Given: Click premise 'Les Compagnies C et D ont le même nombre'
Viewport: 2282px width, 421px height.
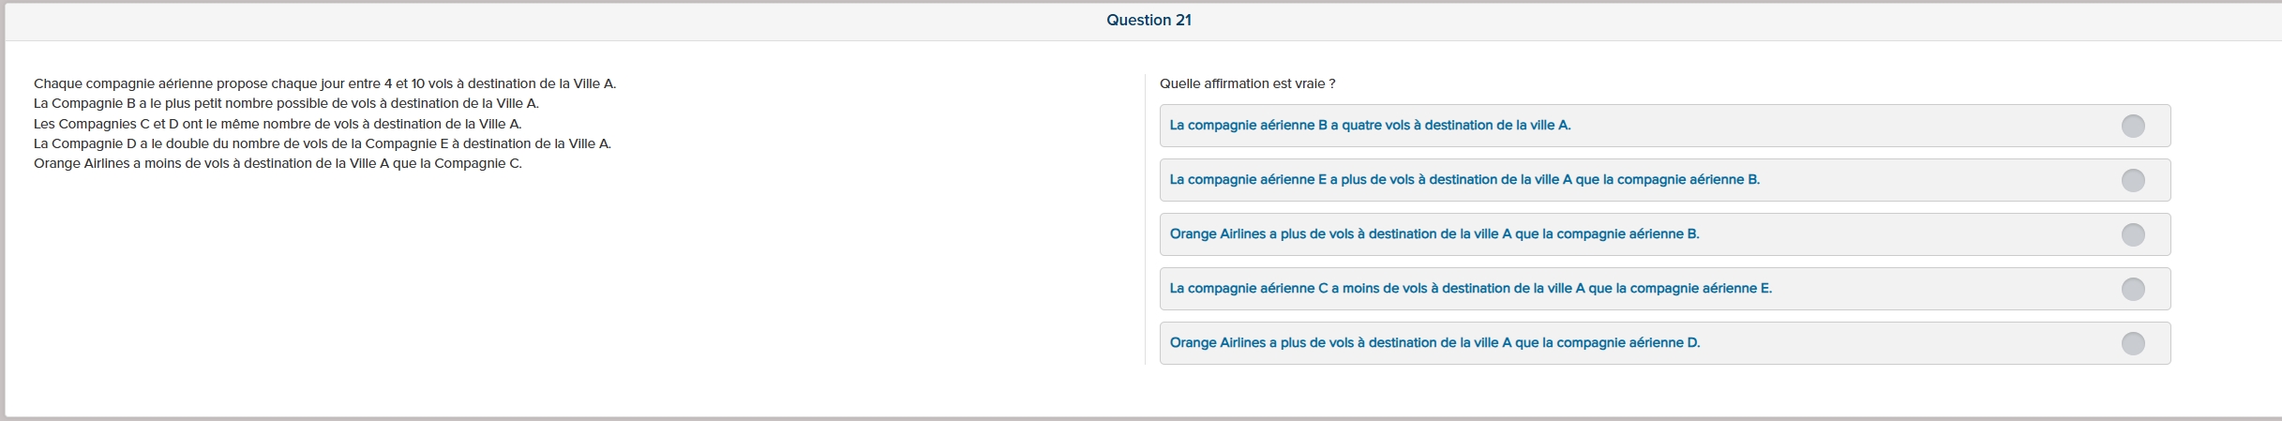Looking at the screenshot, I should coord(278,124).
